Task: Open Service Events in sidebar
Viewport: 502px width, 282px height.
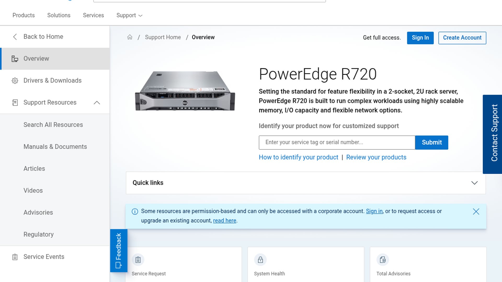Action: [x=55, y=257]
